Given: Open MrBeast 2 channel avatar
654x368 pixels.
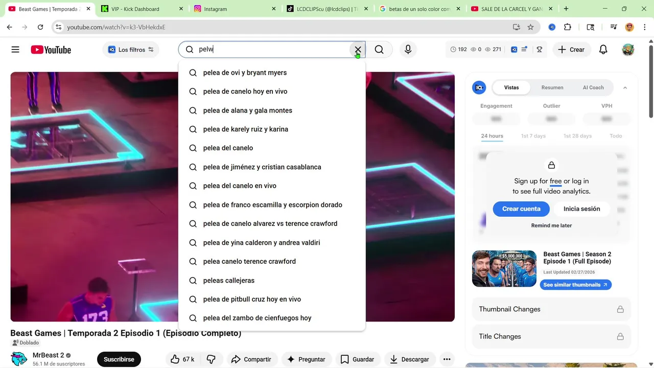Looking at the screenshot, I should [19, 359].
